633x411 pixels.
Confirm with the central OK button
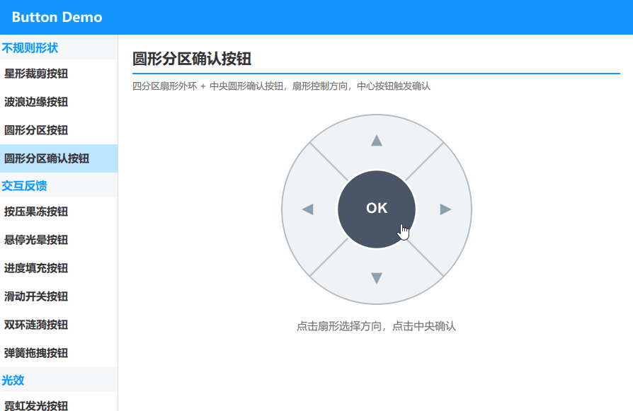[377, 209]
